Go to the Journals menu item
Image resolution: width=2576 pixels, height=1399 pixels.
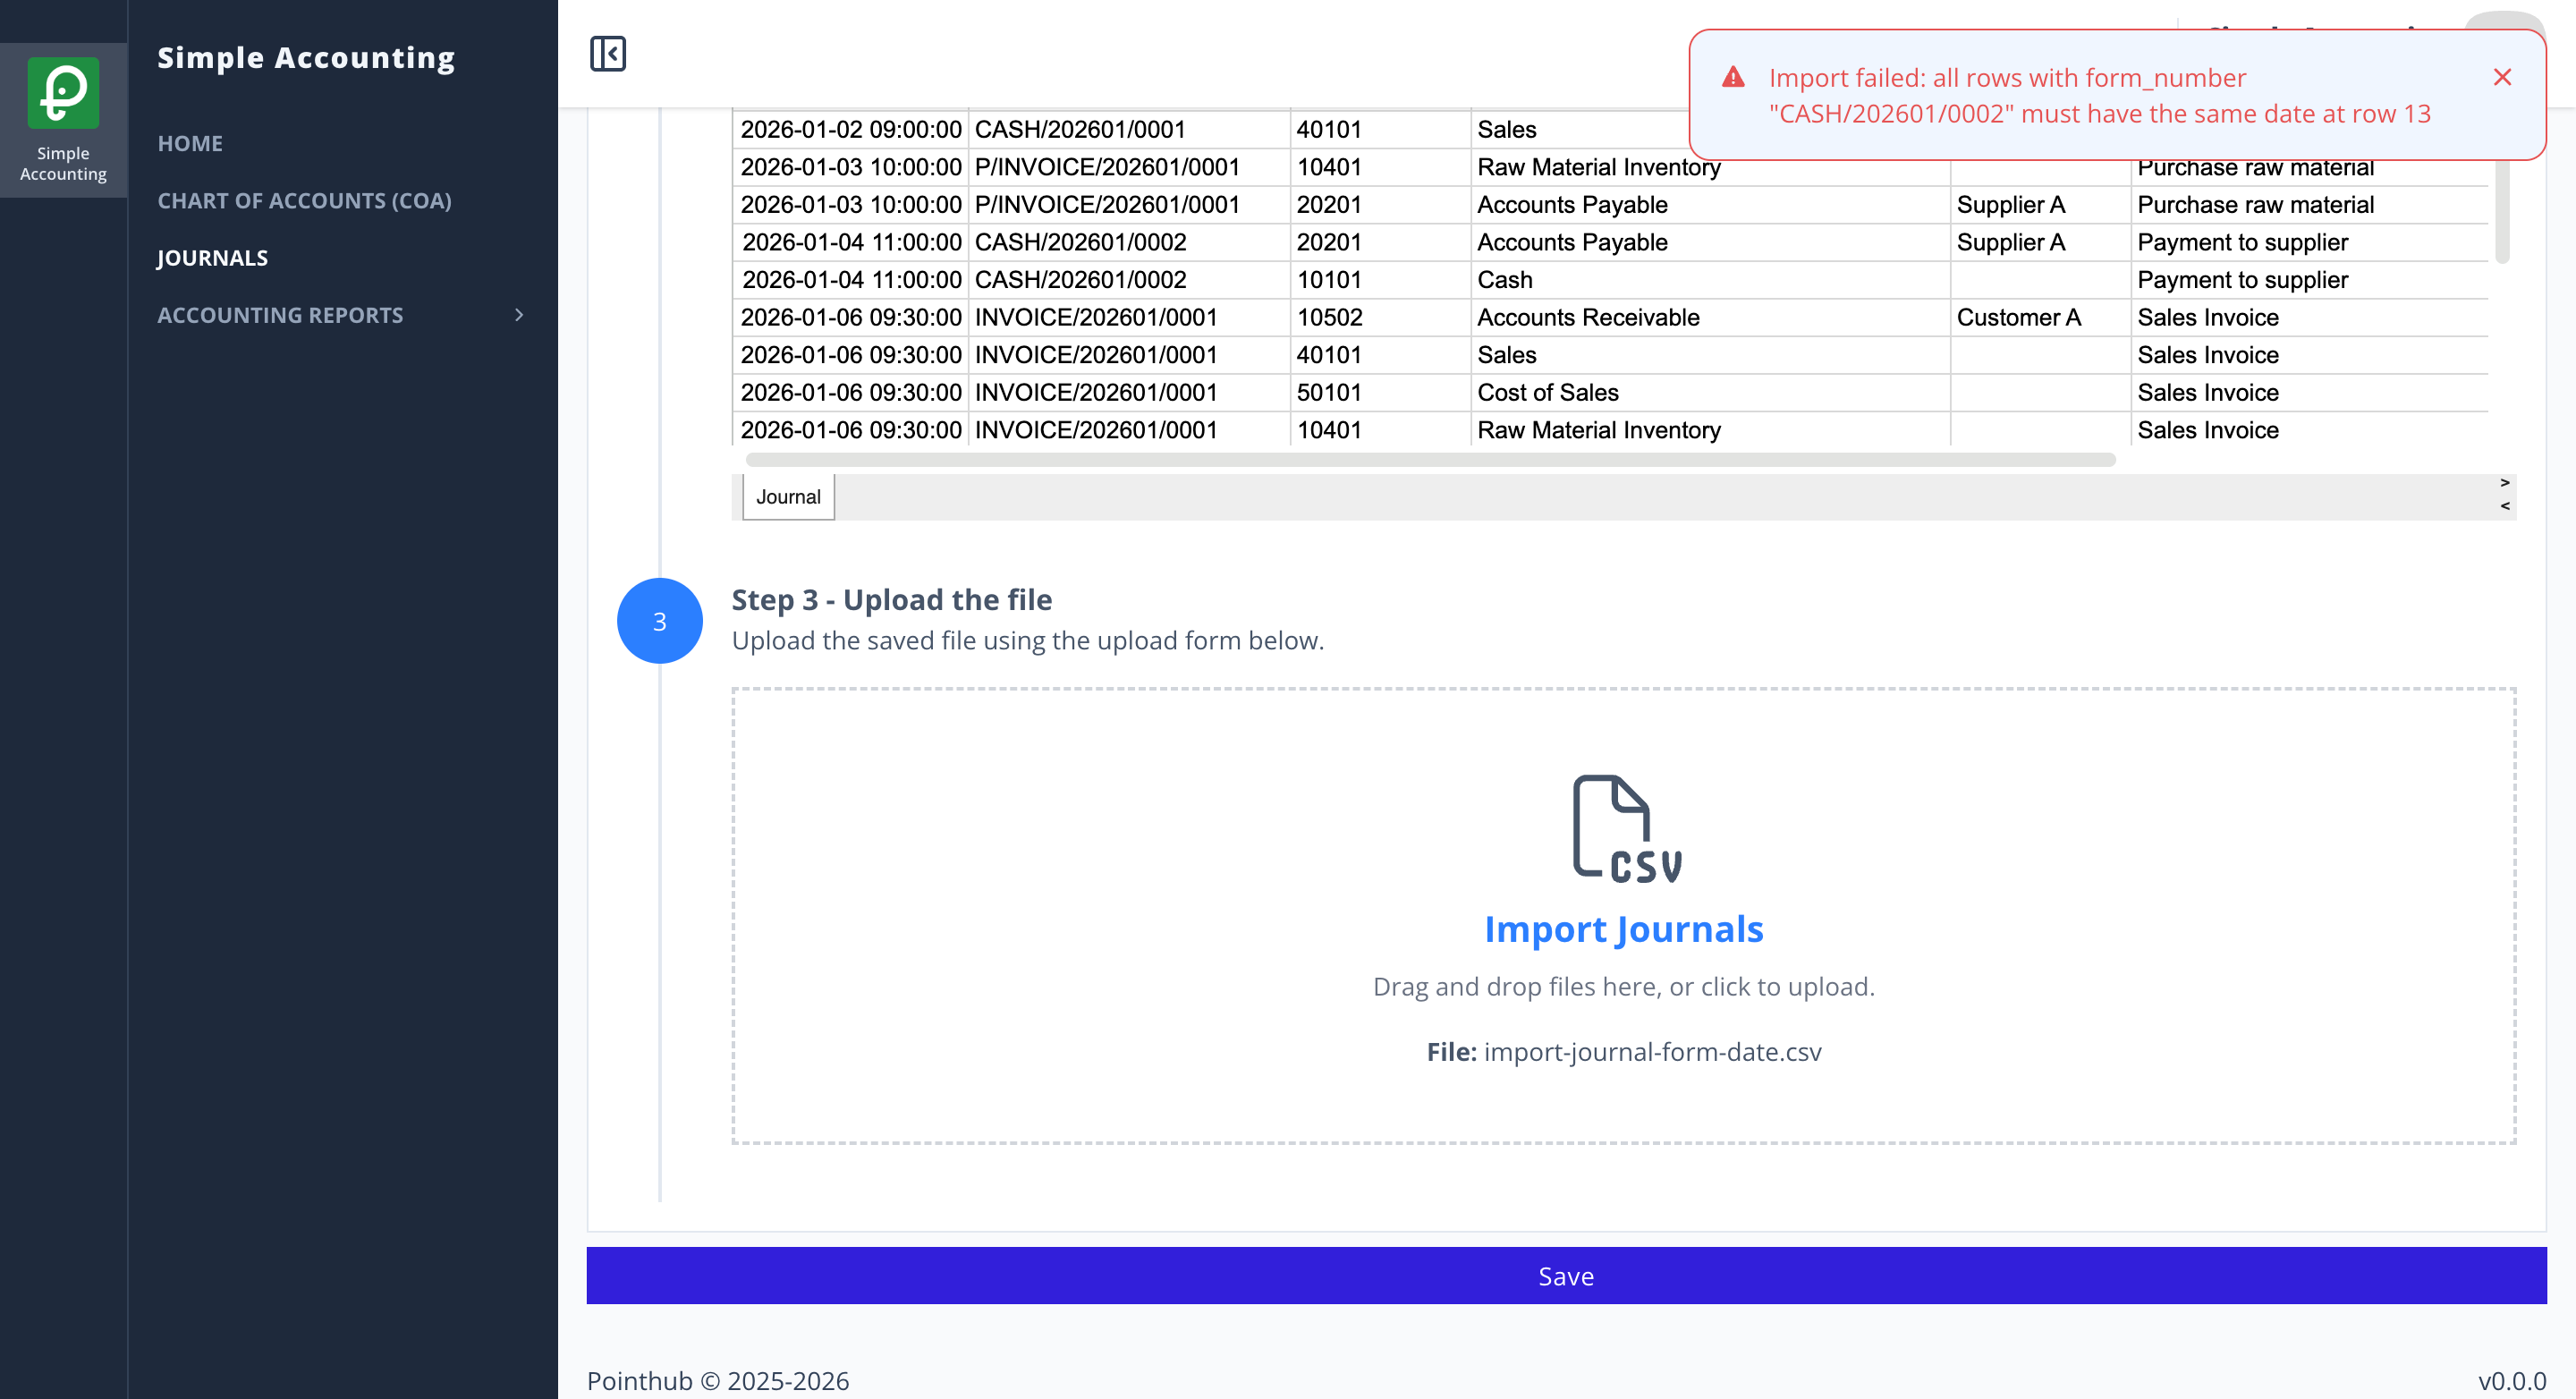[212, 257]
